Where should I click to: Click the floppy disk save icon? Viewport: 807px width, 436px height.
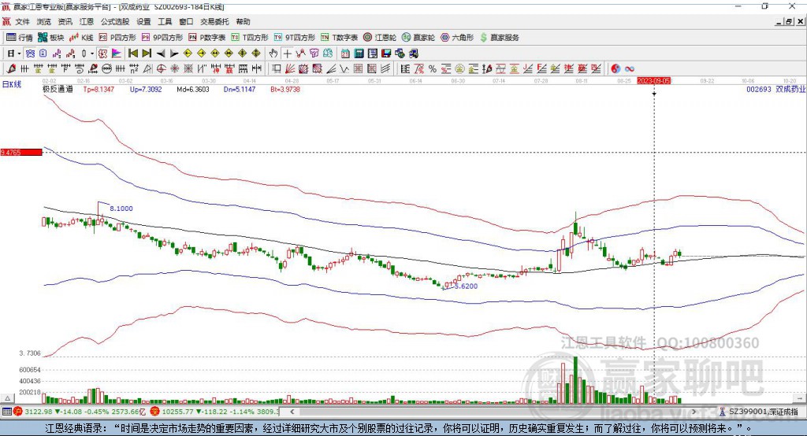point(386,54)
